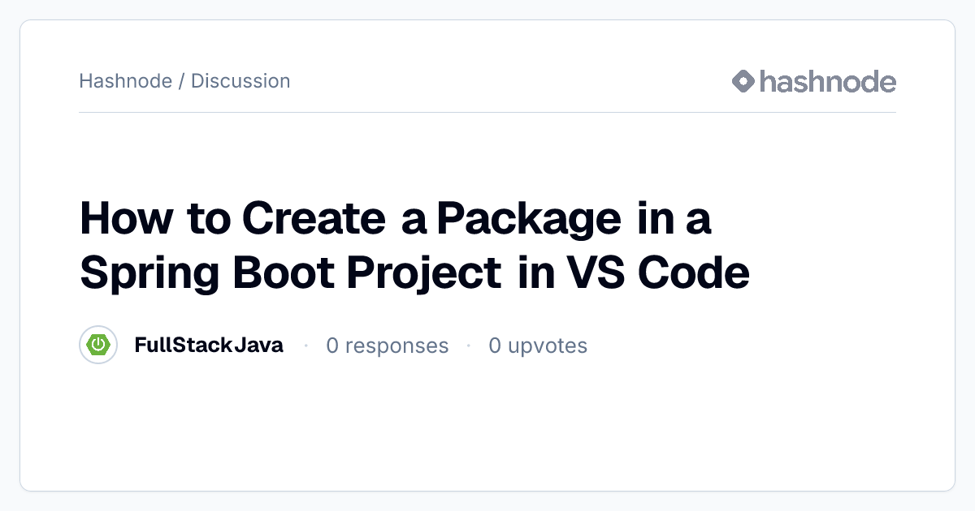The height and width of the screenshot is (511, 975).
Task: Click the title line 'Spring Boot Project in VS Code'
Action: click(414, 273)
